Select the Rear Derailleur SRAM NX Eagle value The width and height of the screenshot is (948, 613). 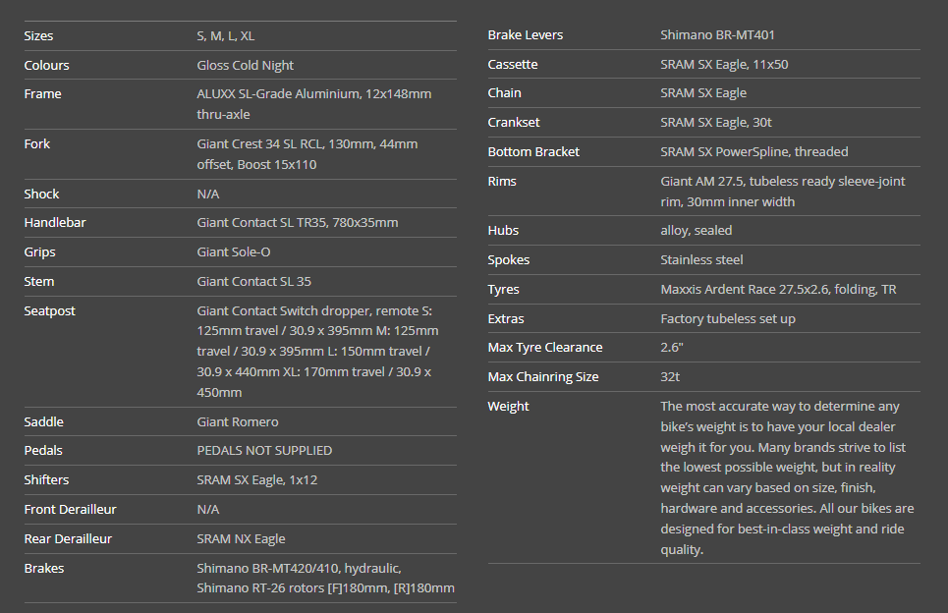(x=241, y=539)
